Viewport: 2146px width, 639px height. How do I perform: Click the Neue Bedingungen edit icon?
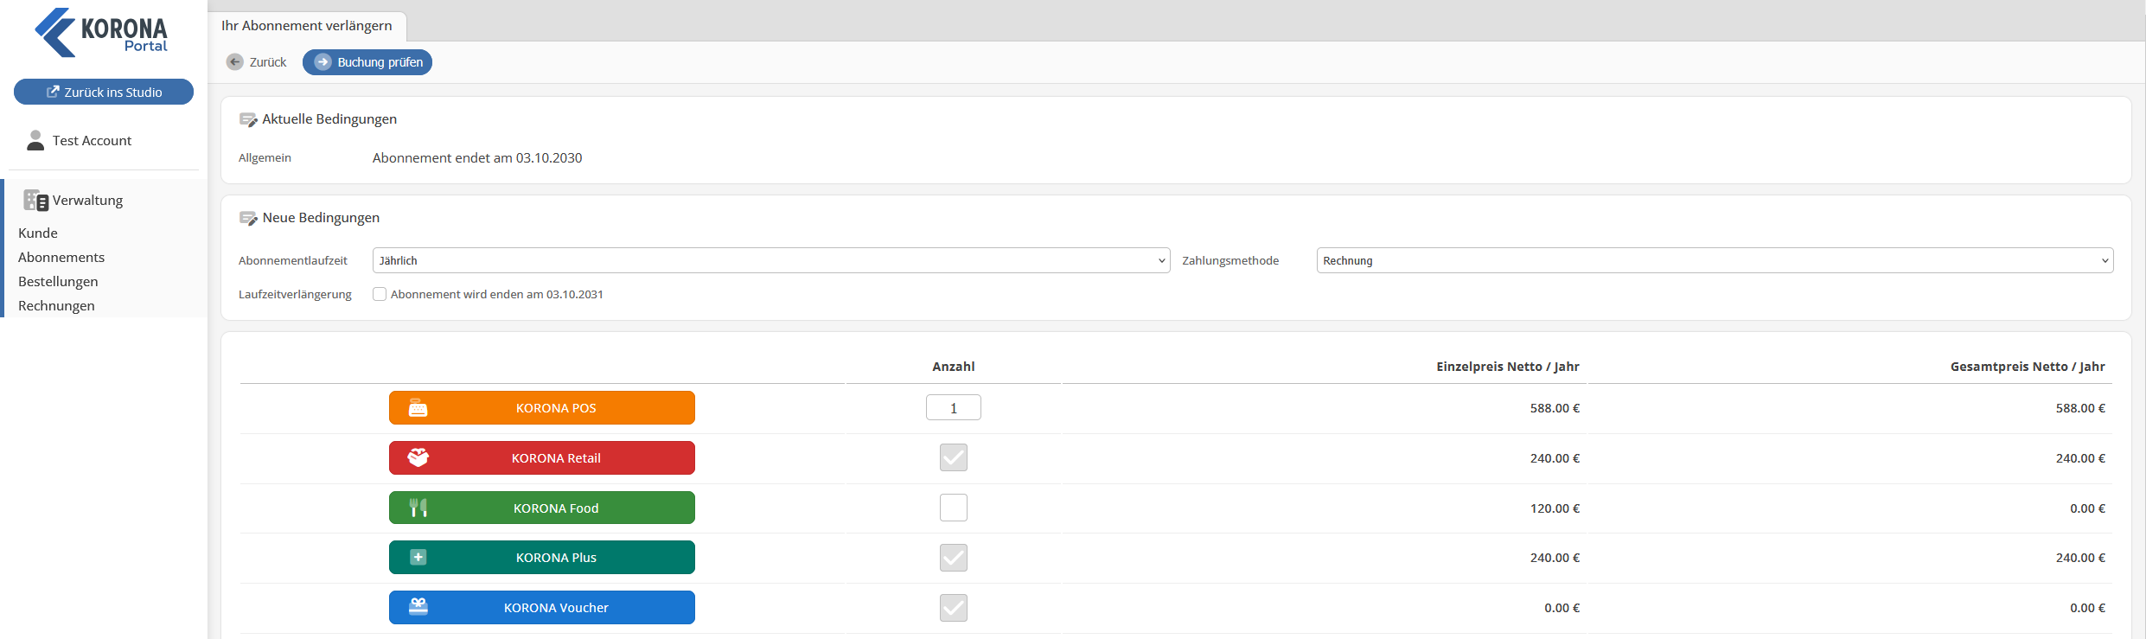click(248, 218)
